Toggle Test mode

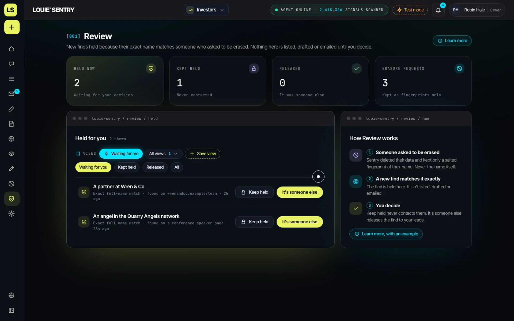point(410,10)
